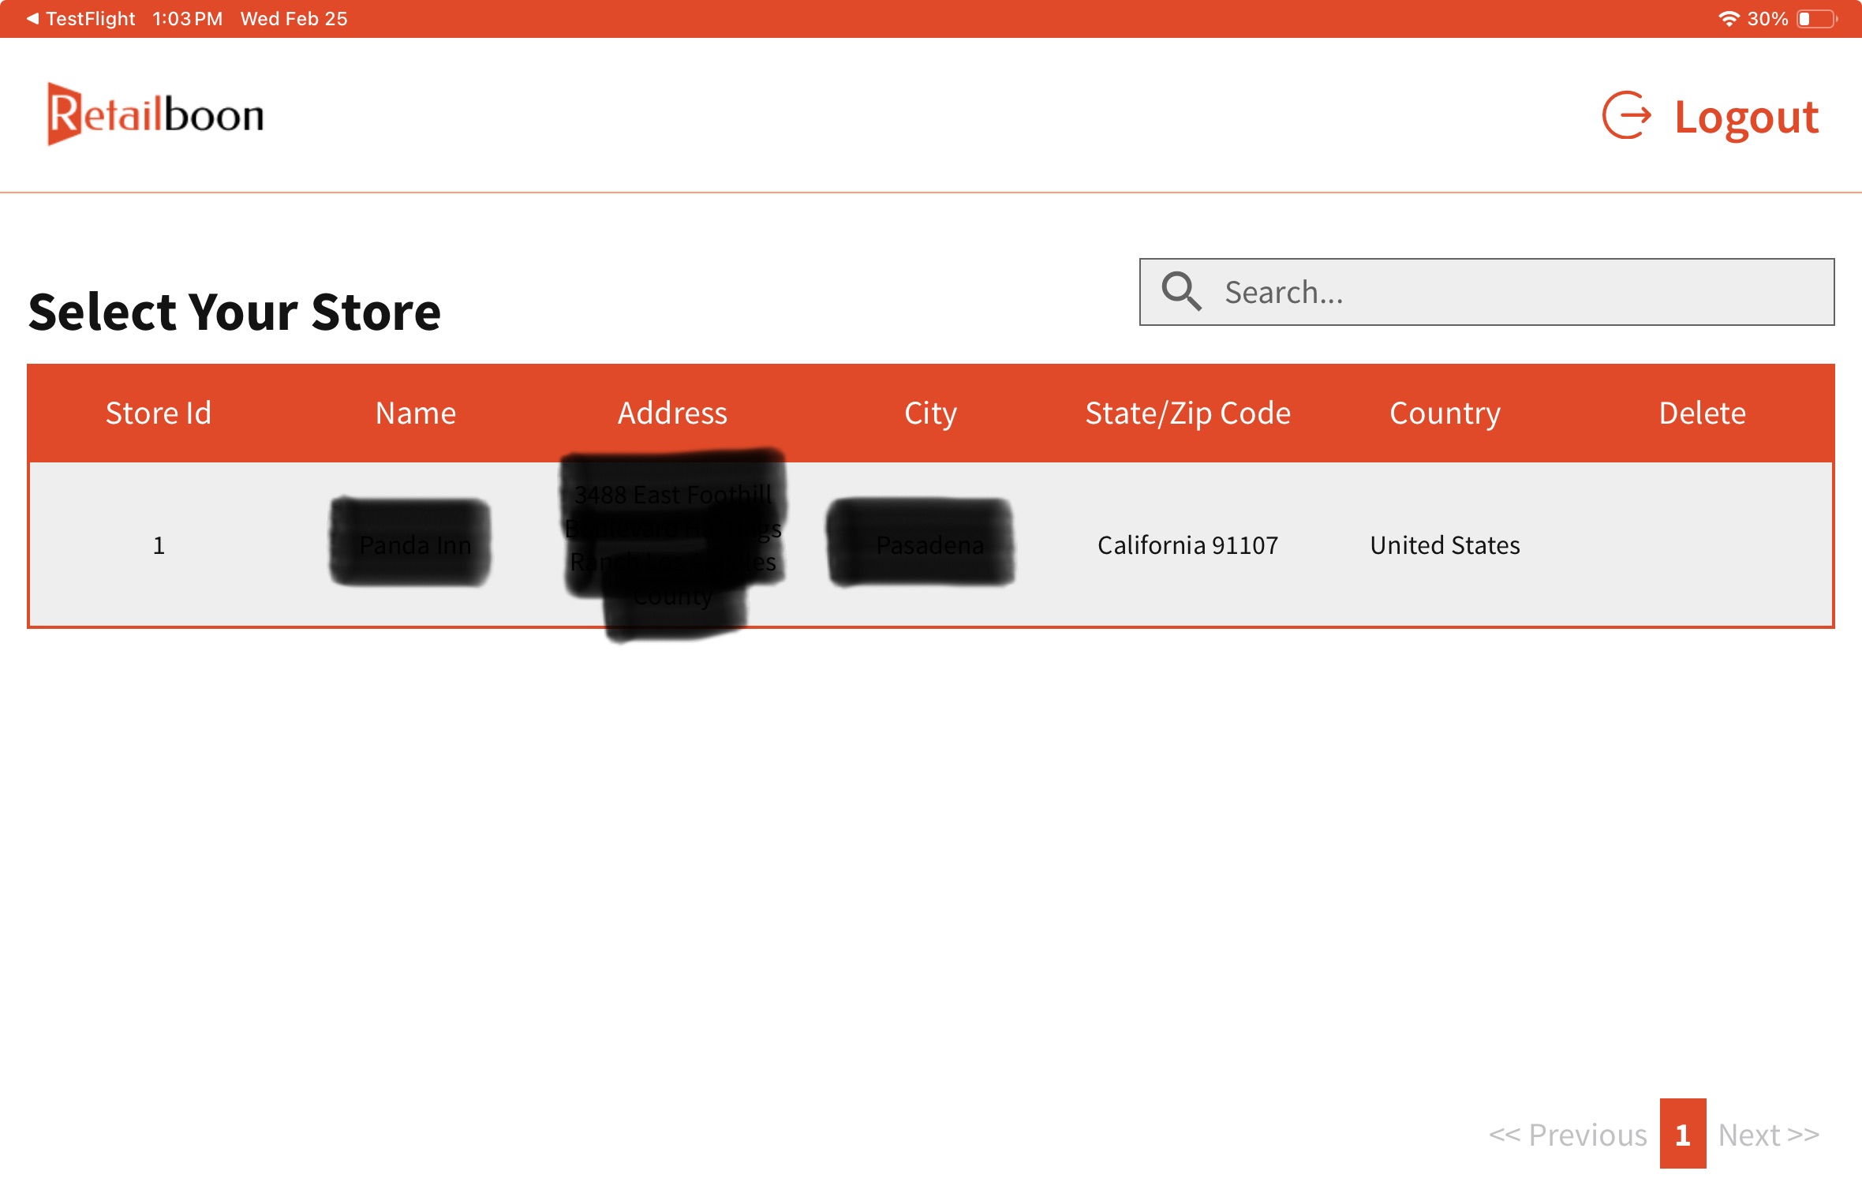Click the Retailboon logo
Viewport: 1862px width, 1182px height.
coord(155,115)
